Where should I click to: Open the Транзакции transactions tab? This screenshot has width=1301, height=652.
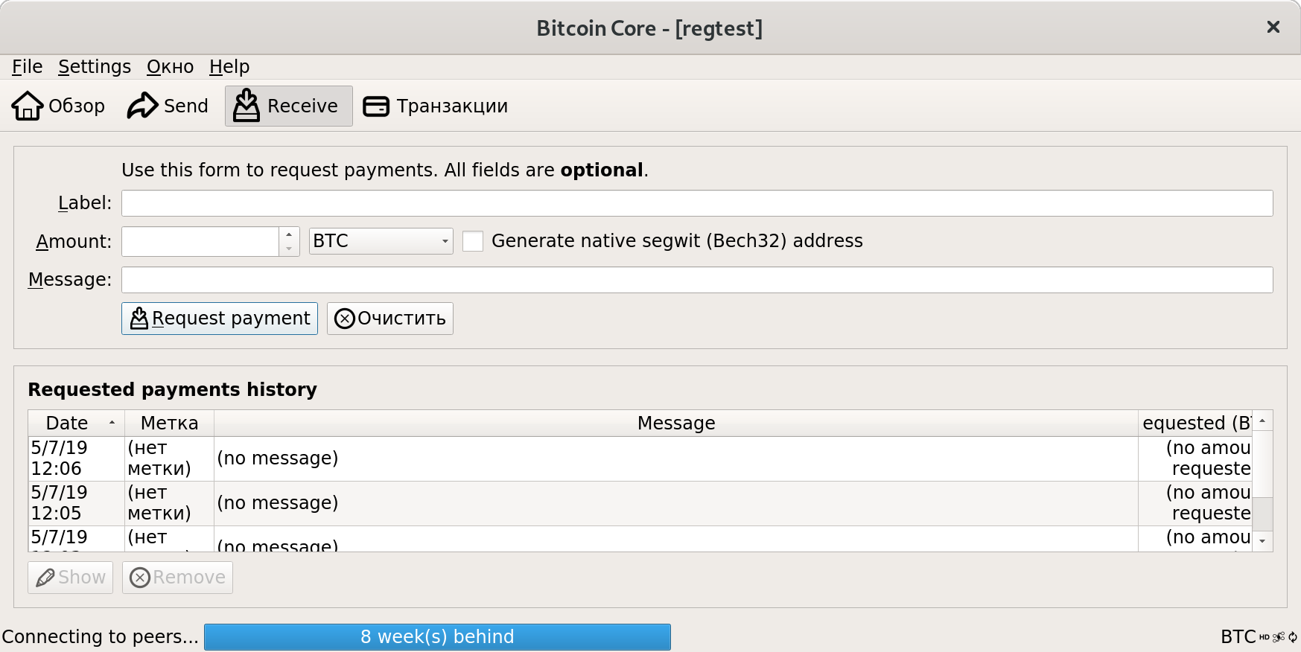(x=436, y=106)
